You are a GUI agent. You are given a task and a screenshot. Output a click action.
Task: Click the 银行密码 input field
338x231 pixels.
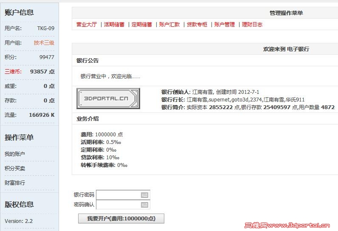click(x=123, y=195)
